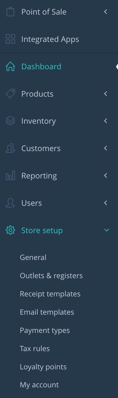This screenshot has width=118, height=398.
Task: Go to Receipt templates
Action: 50,294
